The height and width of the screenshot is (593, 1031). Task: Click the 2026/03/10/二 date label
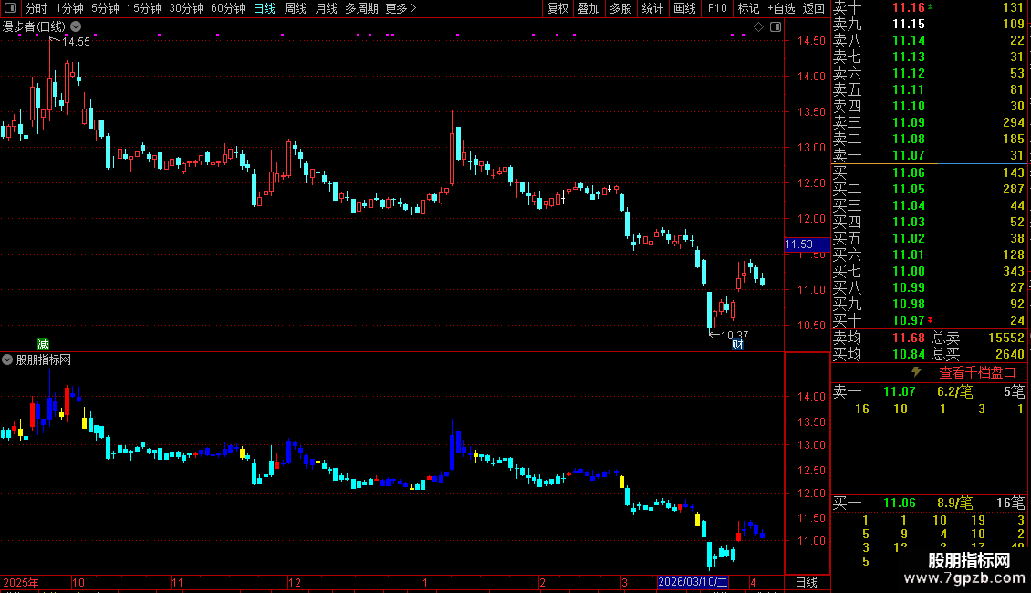tap(693, 582)
